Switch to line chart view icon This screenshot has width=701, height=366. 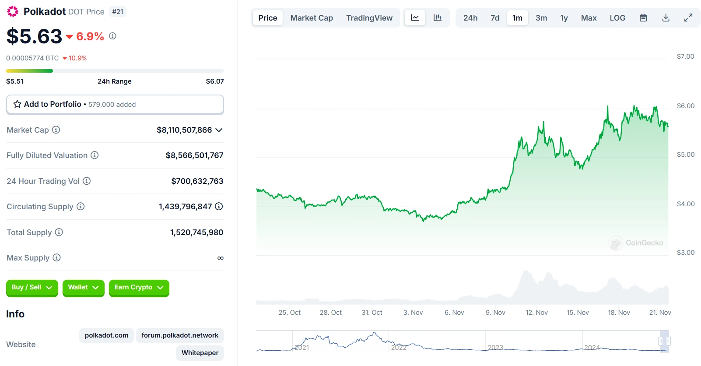tap(415, 18)
